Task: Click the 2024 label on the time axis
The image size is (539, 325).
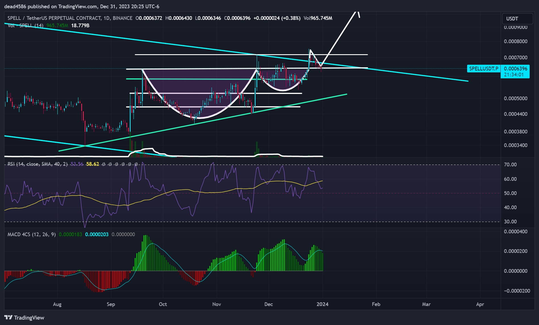Action: (x=322, y=304)
